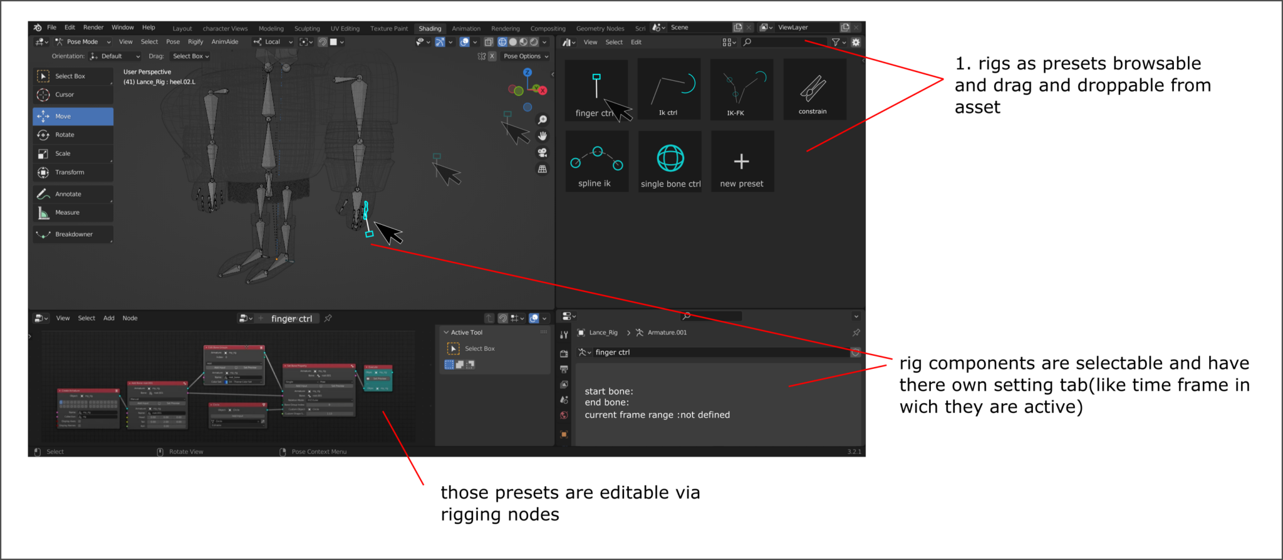Open the Node menu in node editor
Image resolution: width=1283 pixels, height=560 pixels.
[x=130, y=318]
